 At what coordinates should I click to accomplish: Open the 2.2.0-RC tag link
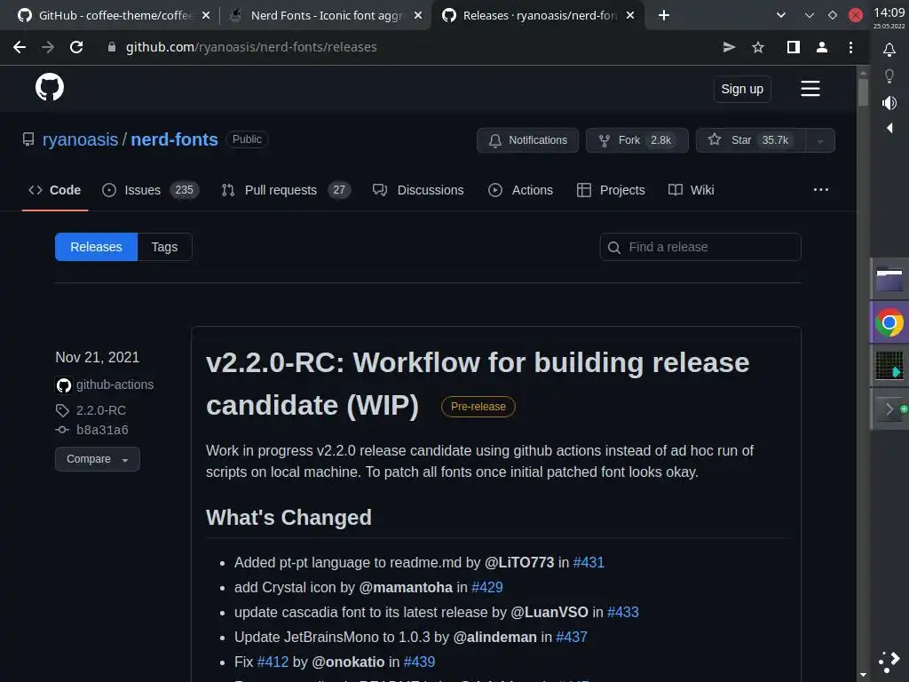tap(101, 410)
